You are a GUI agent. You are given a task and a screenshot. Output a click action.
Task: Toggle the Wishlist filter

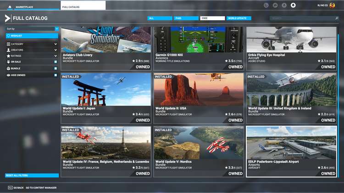coord(32,36)
